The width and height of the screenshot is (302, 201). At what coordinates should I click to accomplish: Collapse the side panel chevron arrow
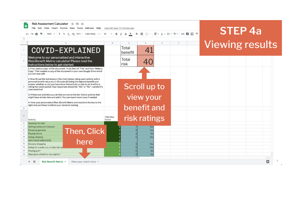tap(277, 160)
